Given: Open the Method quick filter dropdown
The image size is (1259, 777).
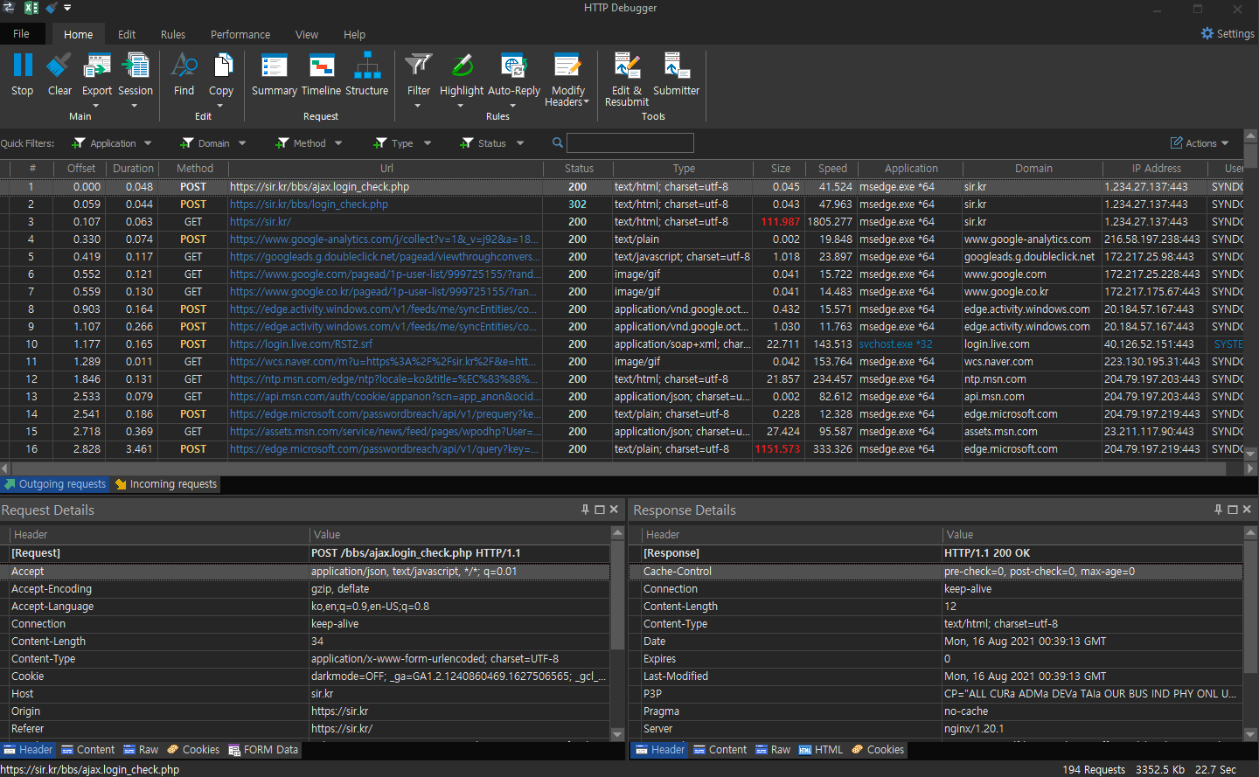Looking at the screenshot, I should pos(338,143).
